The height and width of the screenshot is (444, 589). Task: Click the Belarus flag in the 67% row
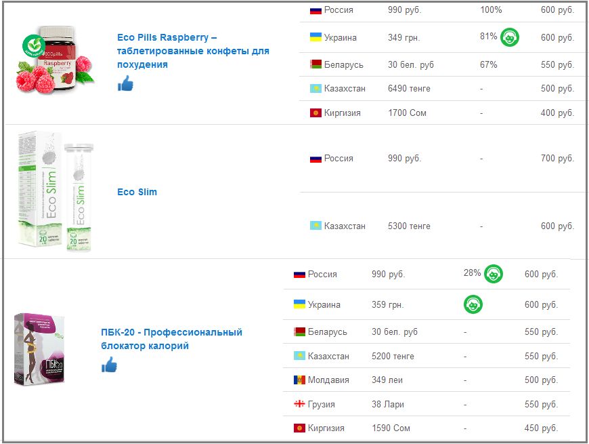[x=315, y=64]
